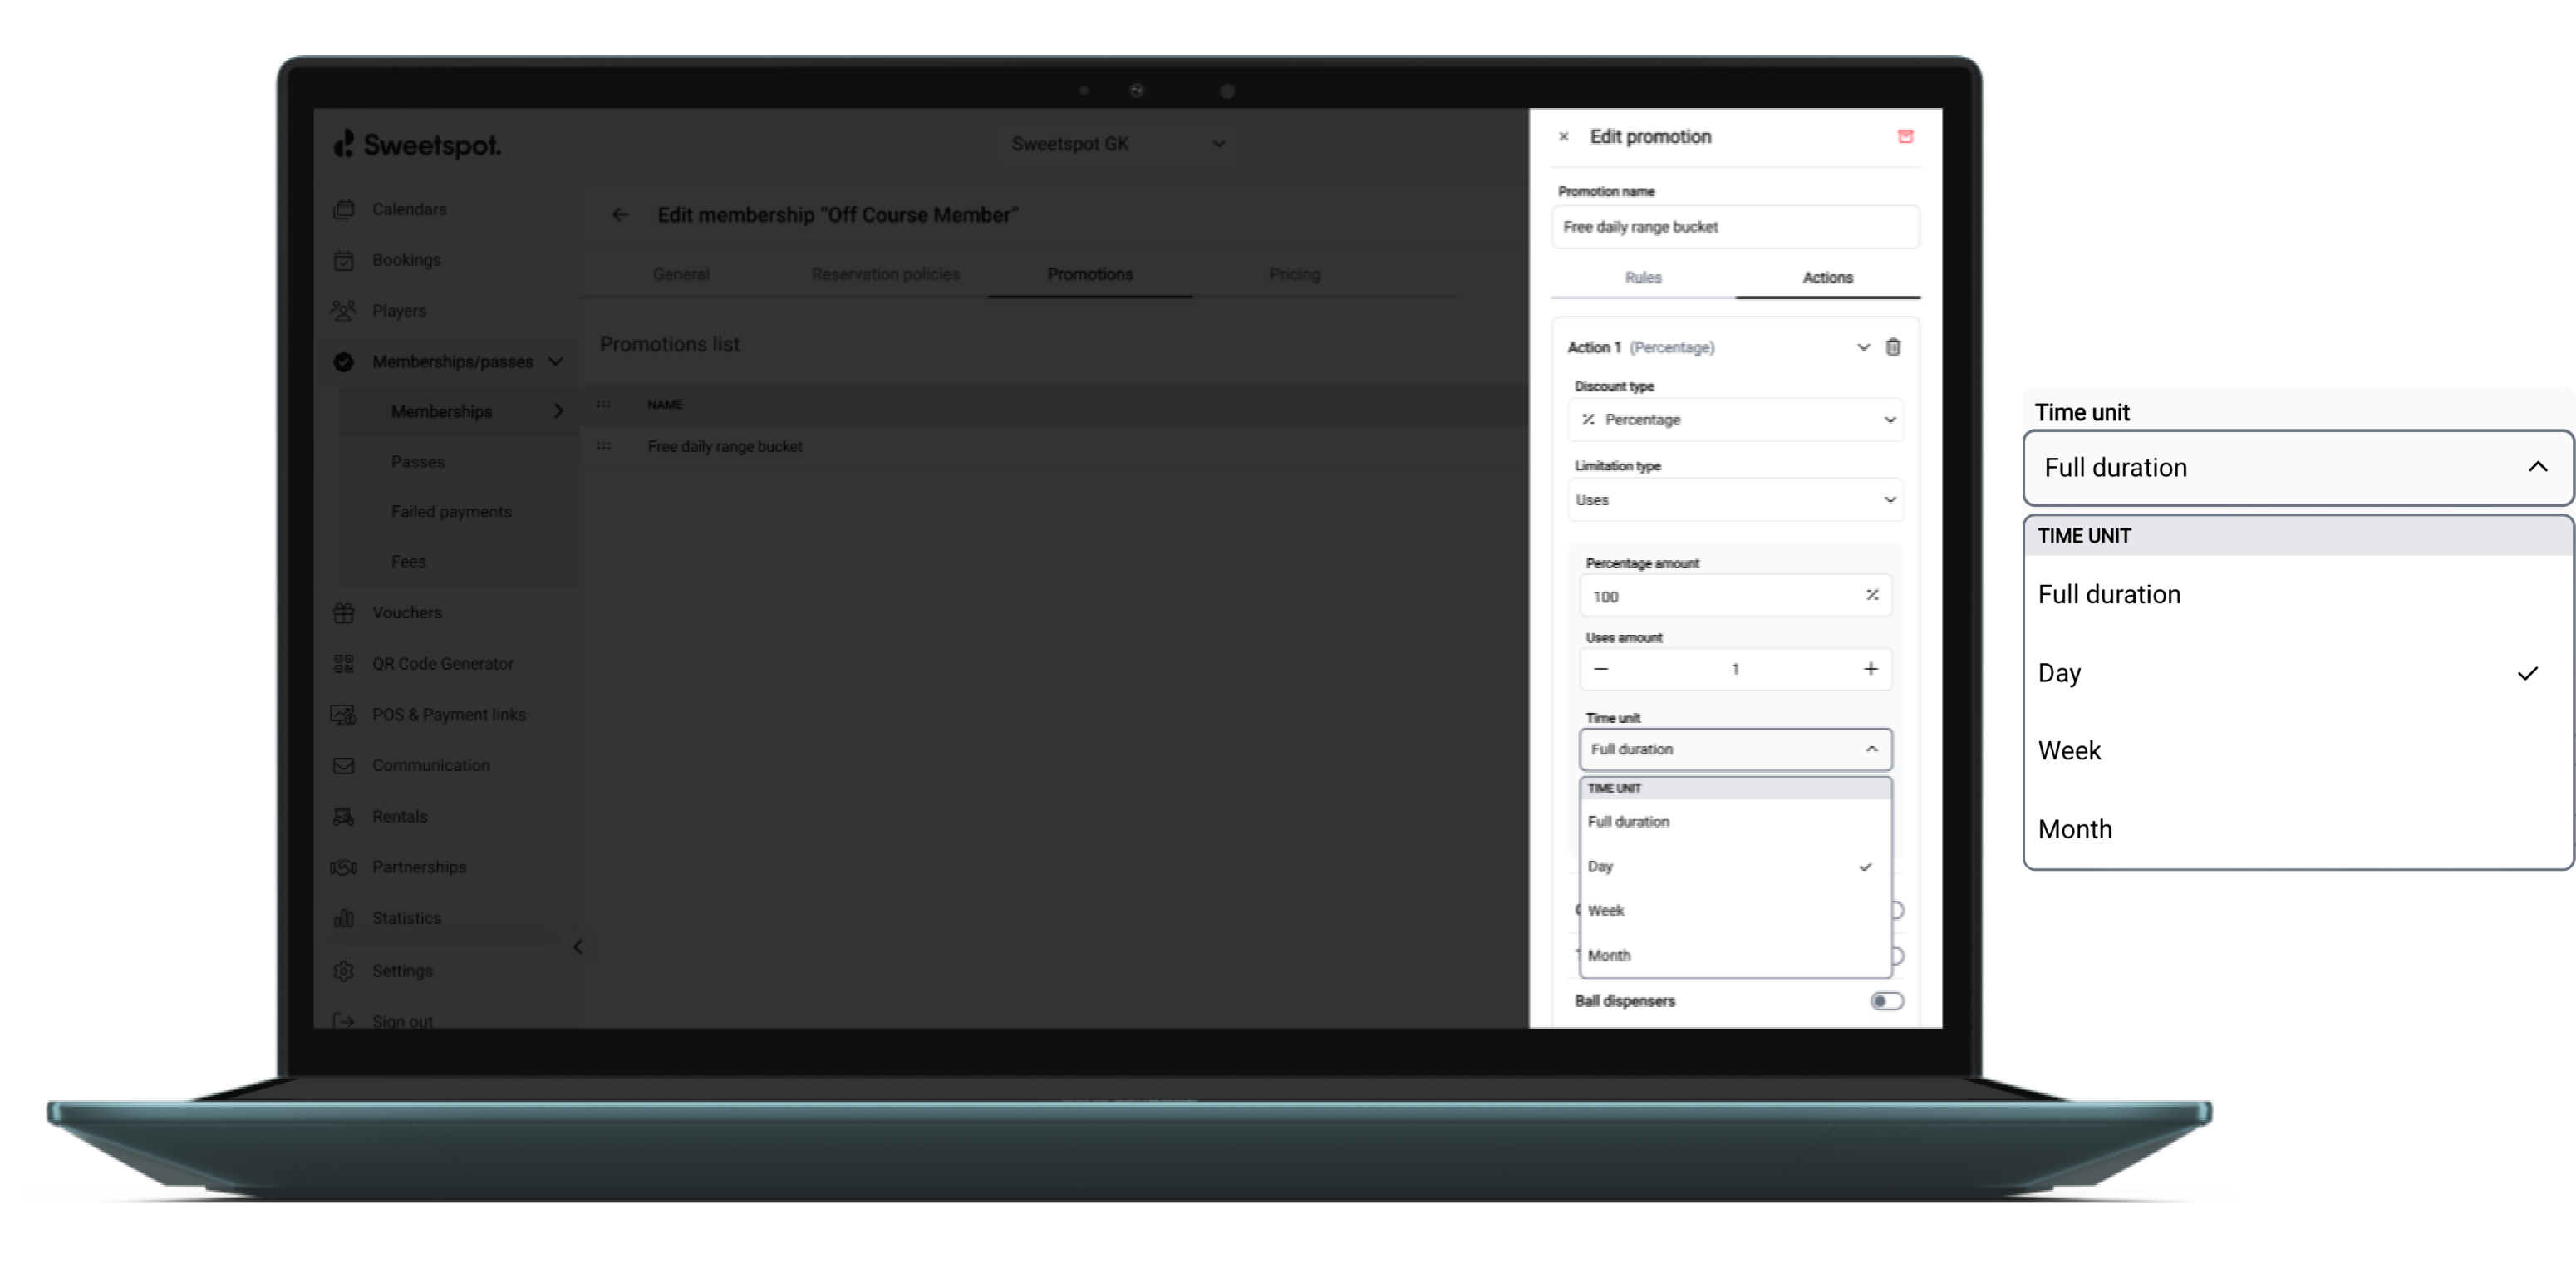
Task: Open Failed payments in the sidebar
Action: (x=451, y=512)
